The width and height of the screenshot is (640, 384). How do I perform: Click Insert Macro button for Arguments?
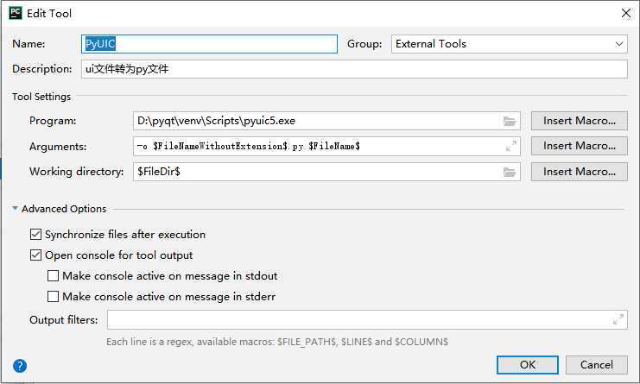(x=580, y=146)
